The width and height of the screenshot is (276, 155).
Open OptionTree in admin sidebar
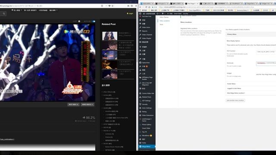[146, 63]
